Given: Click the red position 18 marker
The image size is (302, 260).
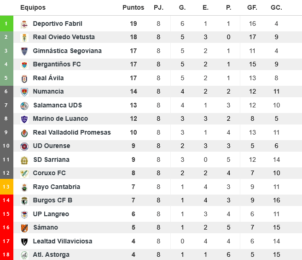Looking at the screenshot, I should click(6, 254).
